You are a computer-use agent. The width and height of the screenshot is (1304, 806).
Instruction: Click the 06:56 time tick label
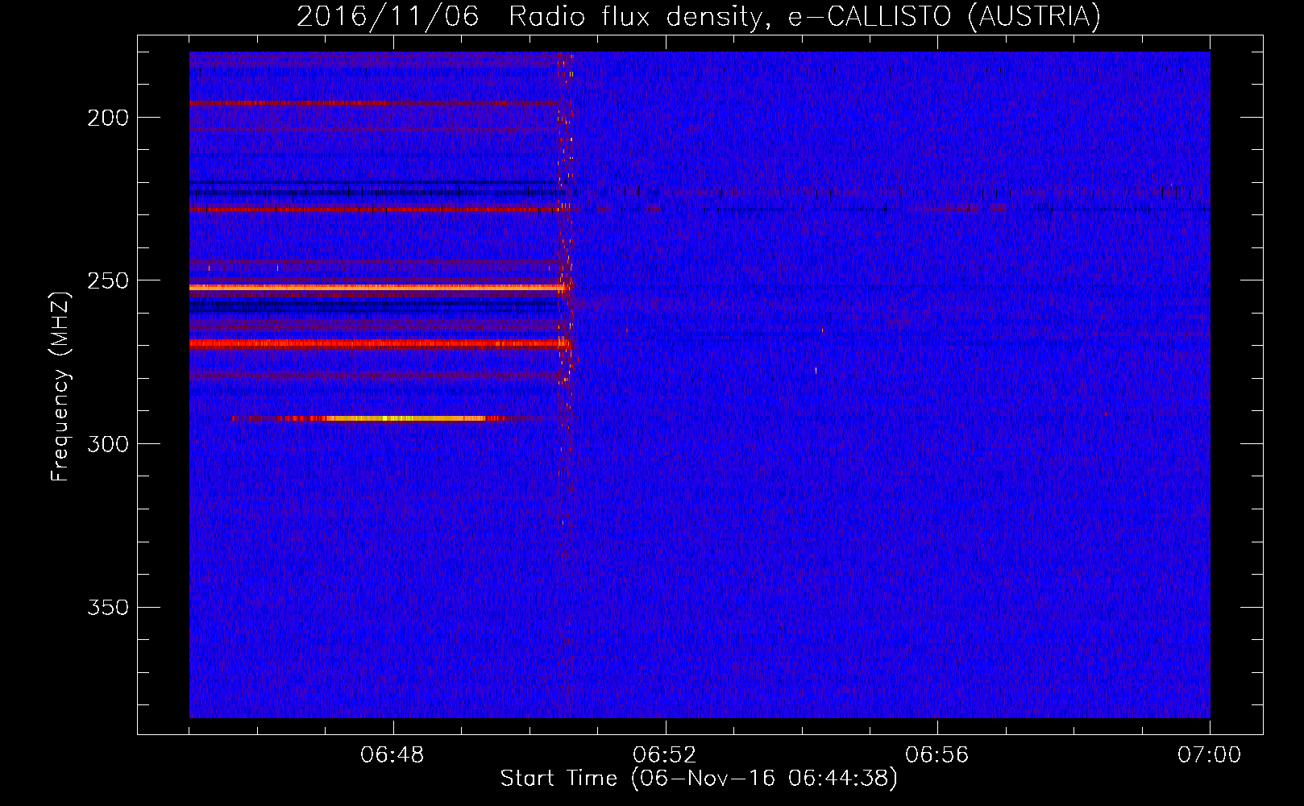click(x=936, y=755)
